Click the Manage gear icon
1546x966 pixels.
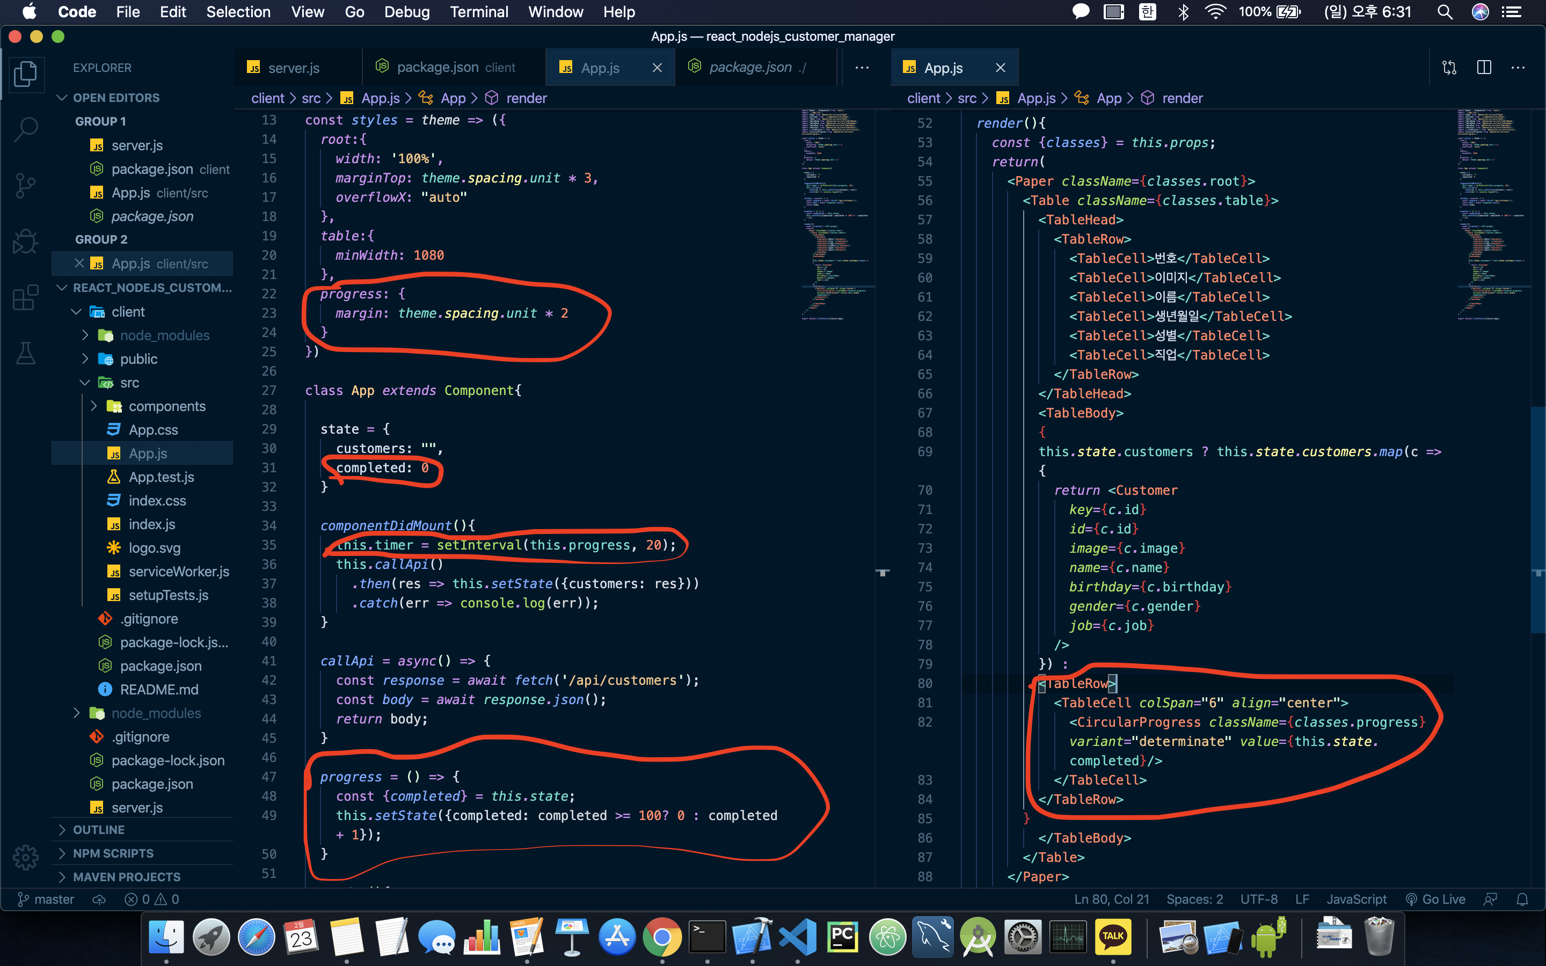tap(26, 858)
